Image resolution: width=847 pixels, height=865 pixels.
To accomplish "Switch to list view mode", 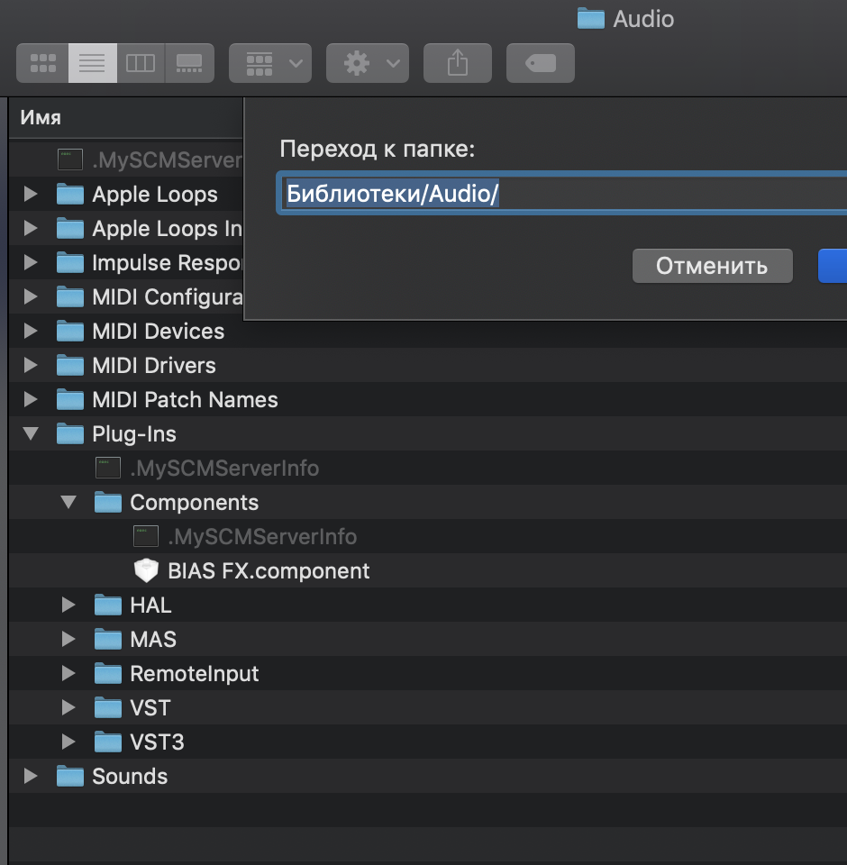I will [92, 63].
